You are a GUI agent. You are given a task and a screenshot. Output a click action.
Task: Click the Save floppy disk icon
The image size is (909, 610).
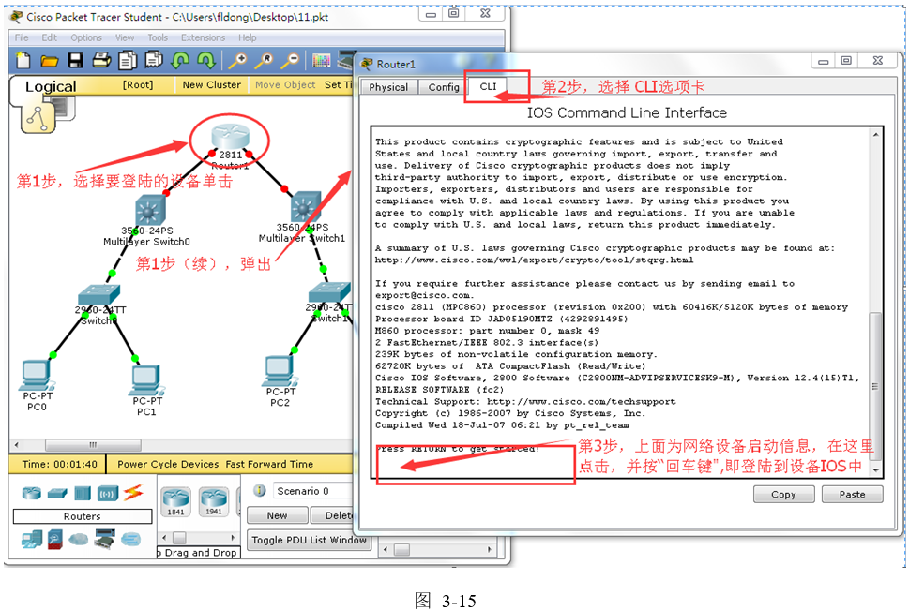(x=75, y=61)
